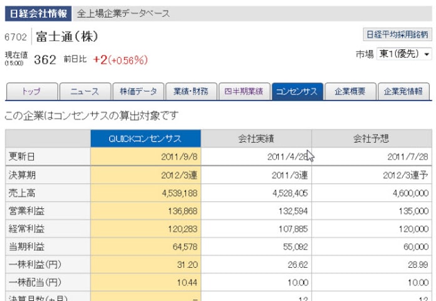Click the 全上場企業データベース header text
The height and width of the screenshot is (301, 436).
click(123, 13)
